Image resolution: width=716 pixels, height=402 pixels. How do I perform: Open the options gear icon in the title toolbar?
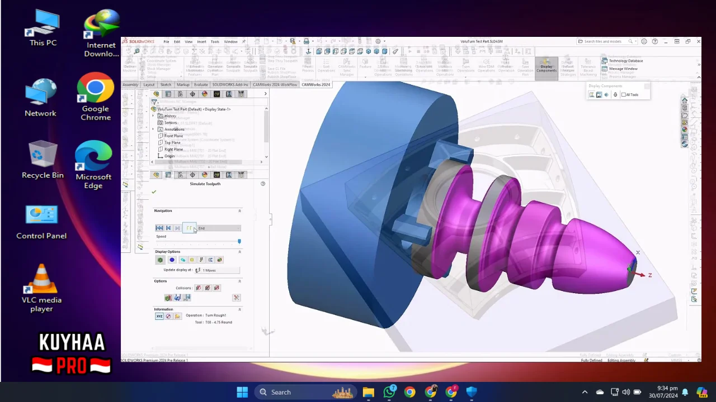click(378, 41)
